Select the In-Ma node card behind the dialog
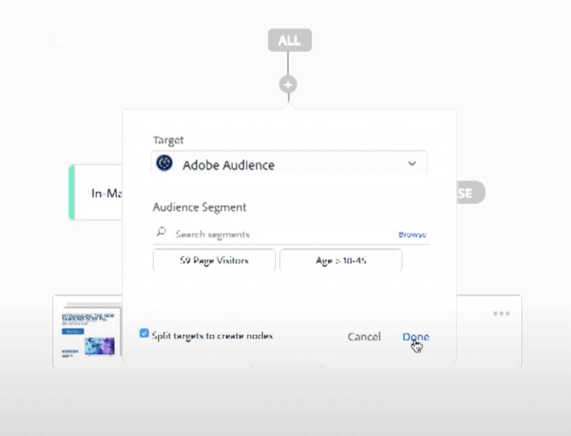 coord(96,193)
